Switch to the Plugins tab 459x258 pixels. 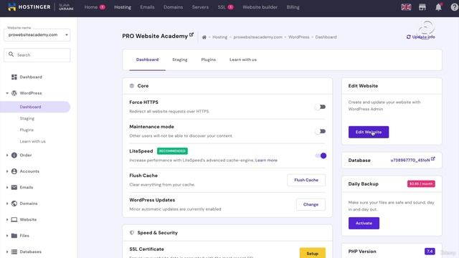[209, 59]
